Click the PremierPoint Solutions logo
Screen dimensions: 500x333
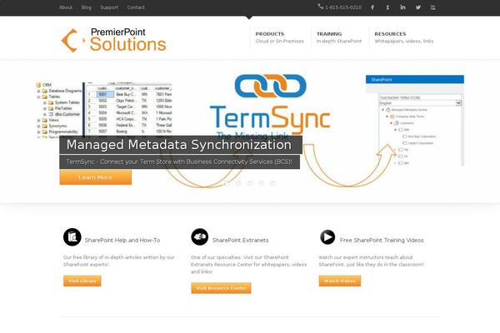(x=113, y=40)
